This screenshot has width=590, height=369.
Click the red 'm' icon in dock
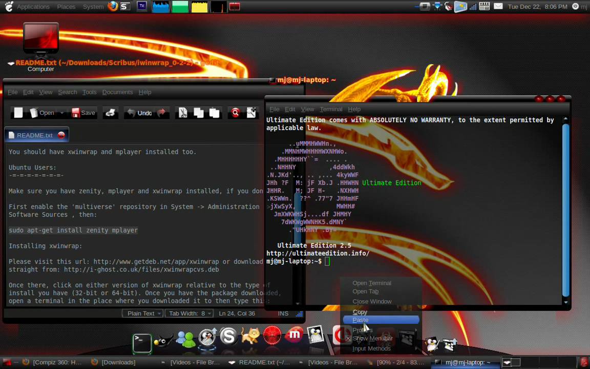[294, 335]
